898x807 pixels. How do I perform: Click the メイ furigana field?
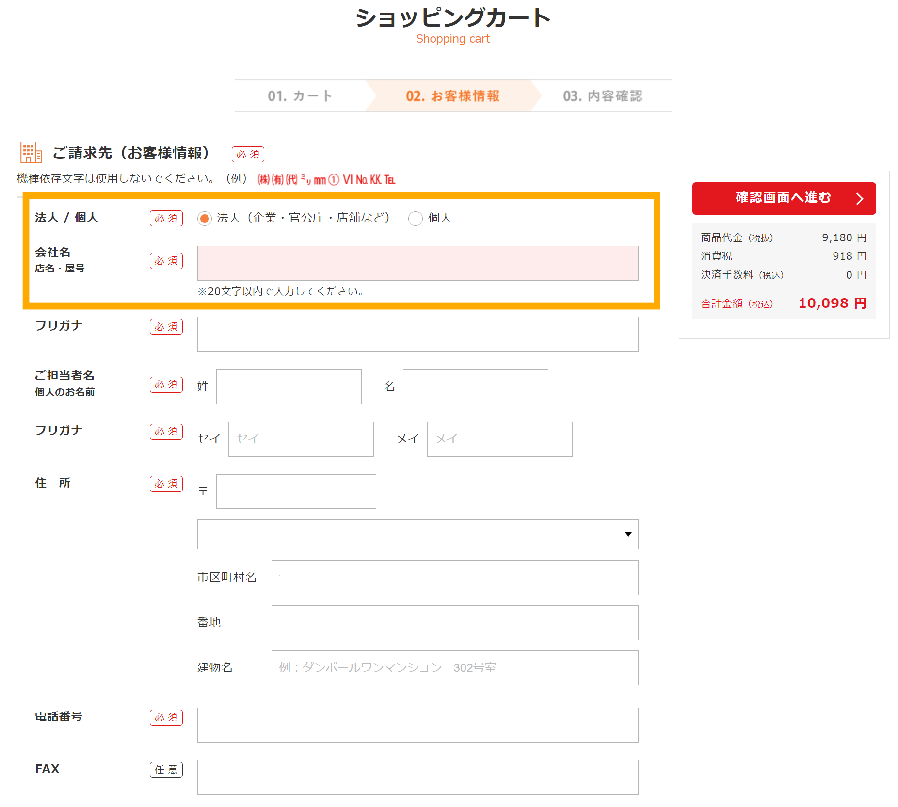coord(500,439)
